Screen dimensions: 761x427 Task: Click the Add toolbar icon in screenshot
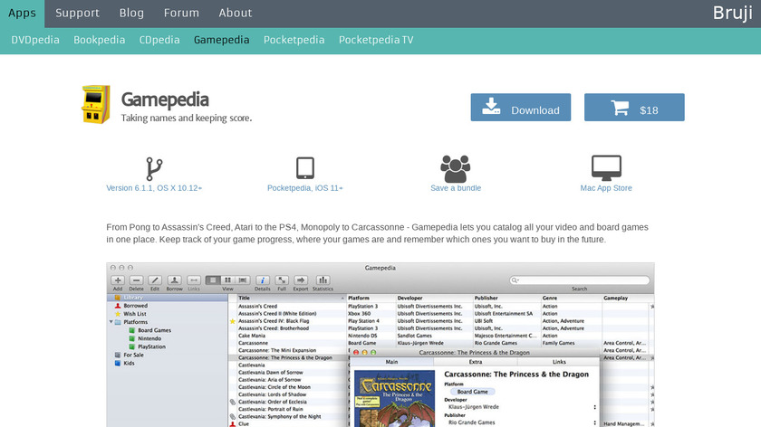(118, 280)
